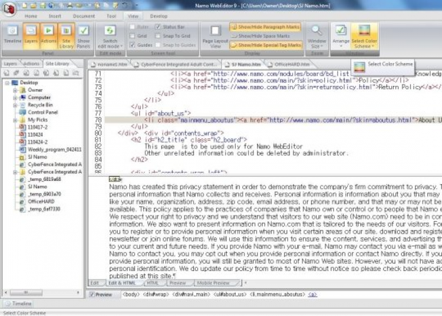
Task: Open the Select Color Scheme dropdown
Action: (x=364, y=36)
